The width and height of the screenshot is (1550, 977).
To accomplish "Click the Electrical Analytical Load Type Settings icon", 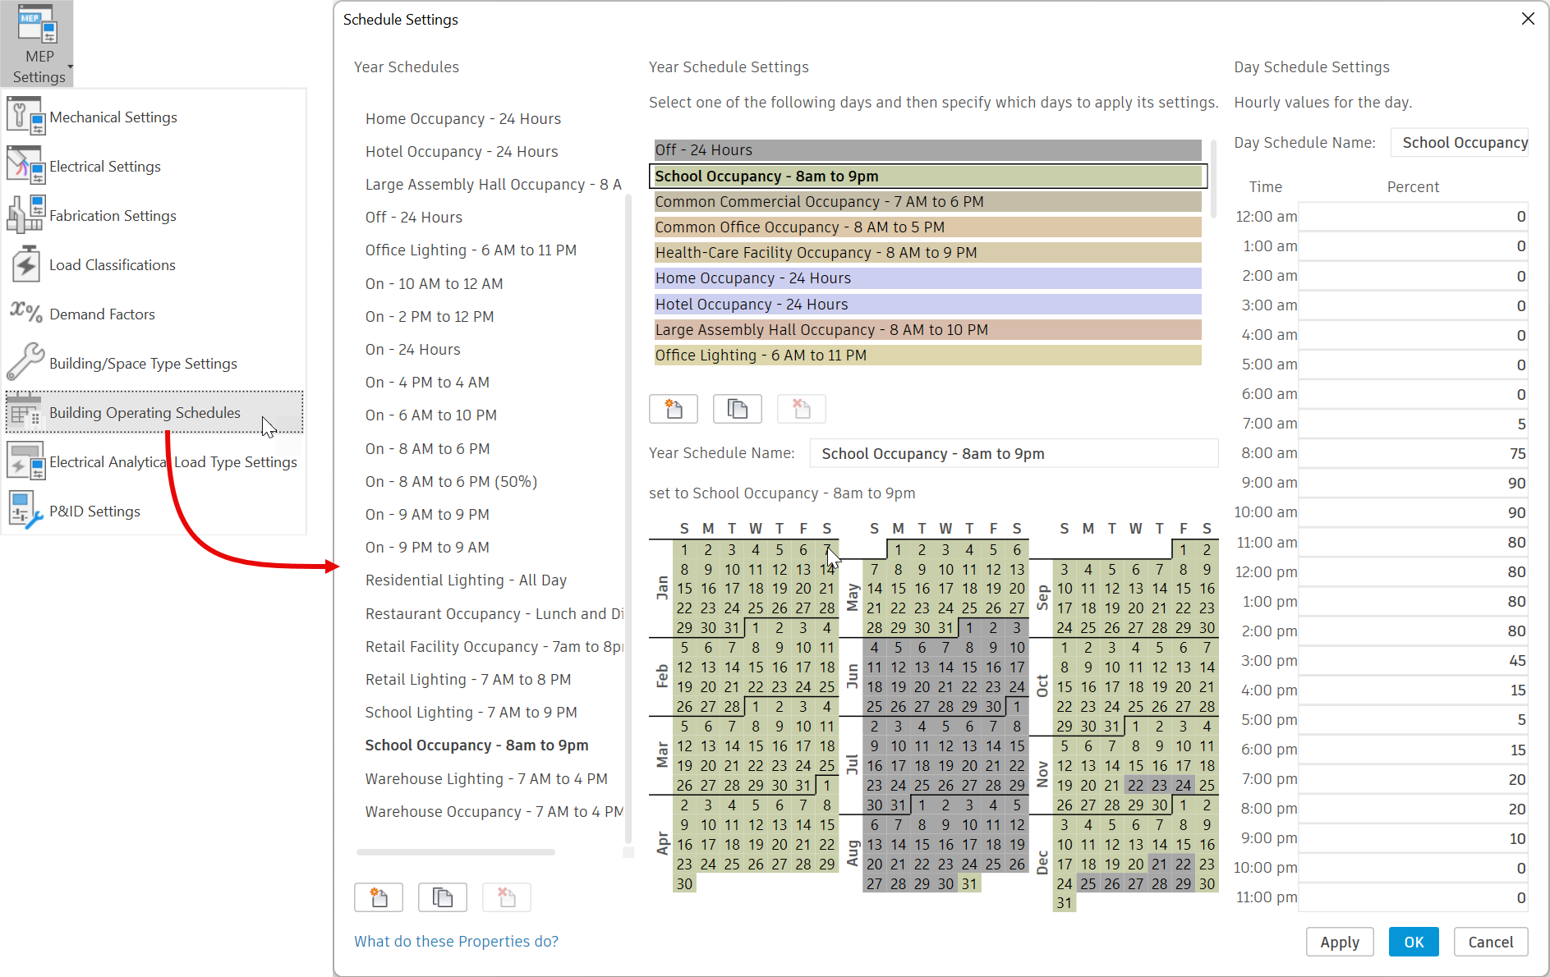I will coord(25,461).
